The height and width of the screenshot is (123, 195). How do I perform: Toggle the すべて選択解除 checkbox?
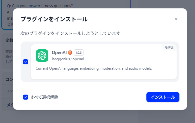26,97
